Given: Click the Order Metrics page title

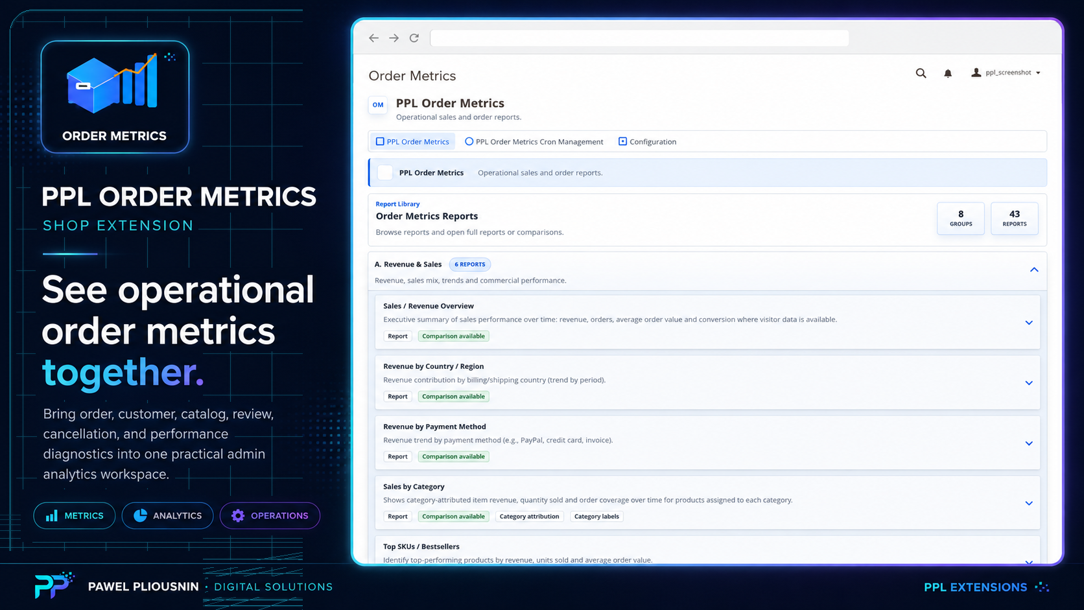Looking at the screenshot, I should tap(412, 76).
